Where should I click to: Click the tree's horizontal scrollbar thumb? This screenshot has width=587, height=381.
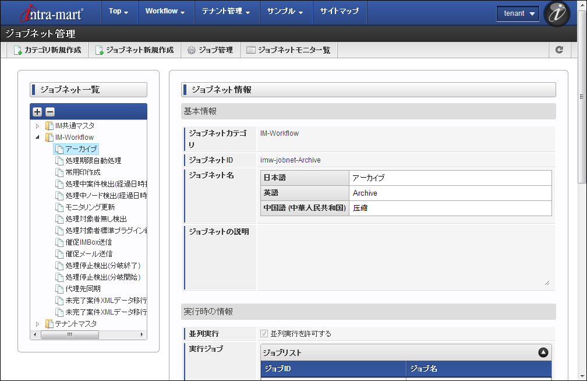(70, 335)
